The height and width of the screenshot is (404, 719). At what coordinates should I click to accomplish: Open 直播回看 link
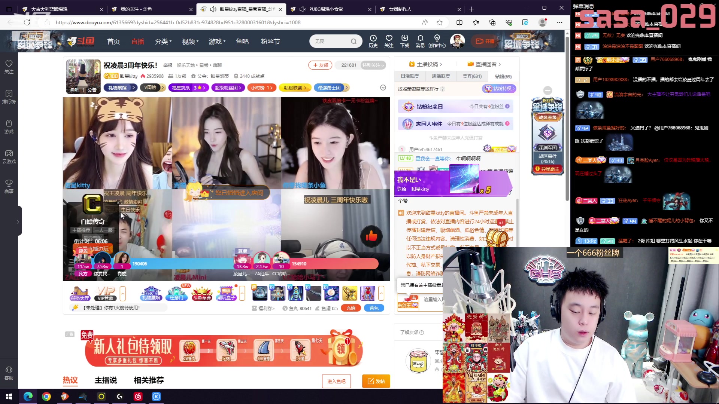pyautogui.click(x=484, y=64)
